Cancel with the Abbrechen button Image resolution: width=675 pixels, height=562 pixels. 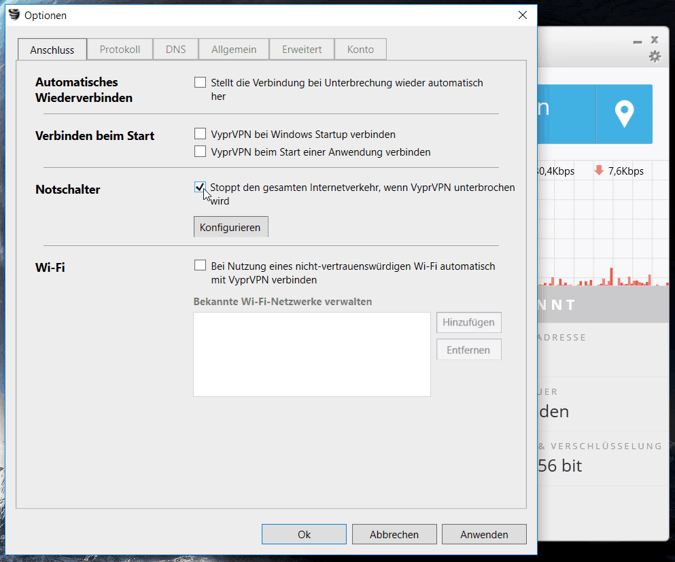tap(394, 534)
